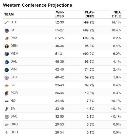Click the San Antonio Spurs logo

click(7, 109)
